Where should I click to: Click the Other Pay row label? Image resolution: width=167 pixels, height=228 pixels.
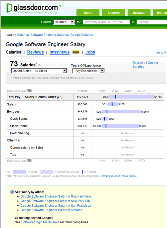(14, 140)
